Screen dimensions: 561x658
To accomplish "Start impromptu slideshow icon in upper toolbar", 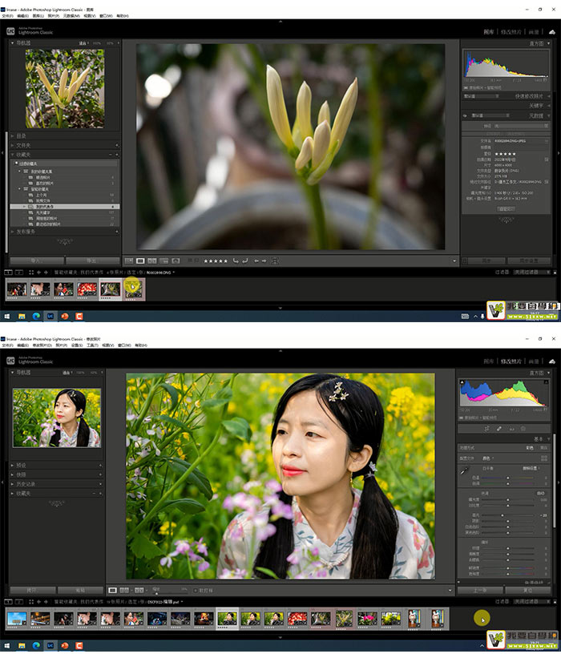I will tap(275, 261).
